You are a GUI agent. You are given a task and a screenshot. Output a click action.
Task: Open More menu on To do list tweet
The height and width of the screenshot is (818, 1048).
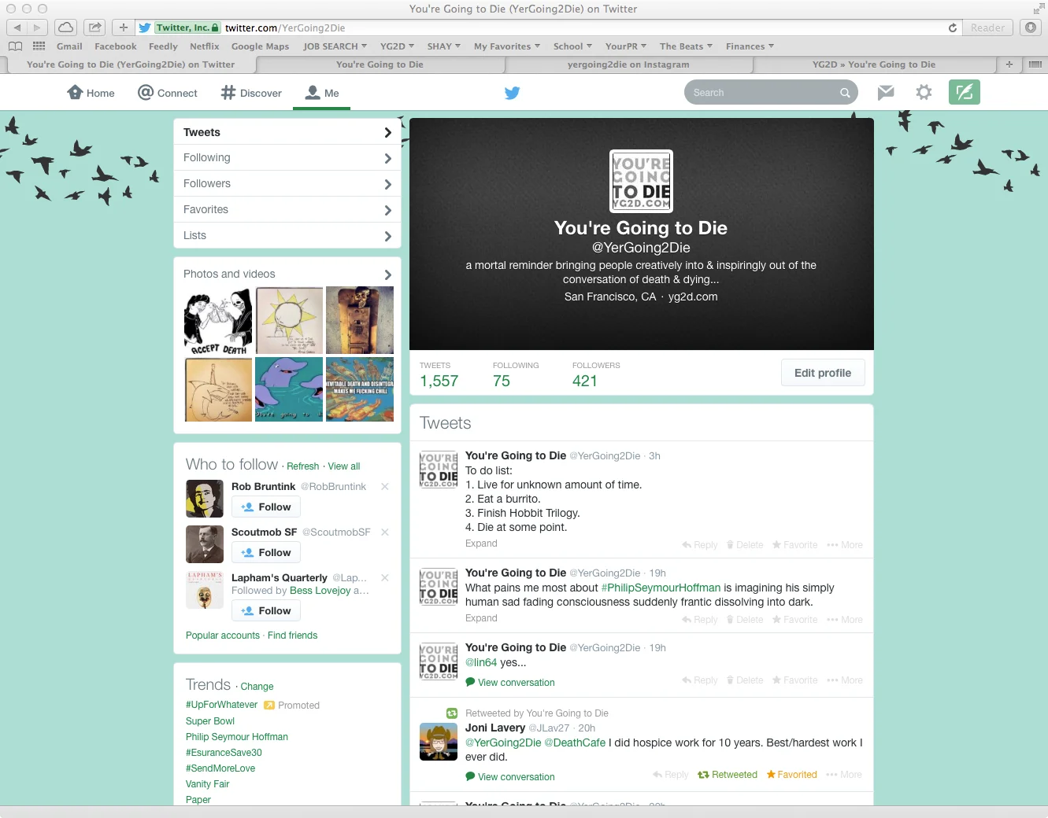[845, 545]
